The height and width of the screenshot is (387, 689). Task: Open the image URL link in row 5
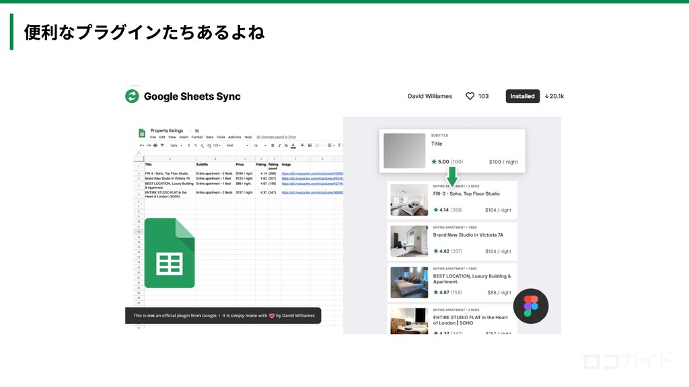coord(312,193)
